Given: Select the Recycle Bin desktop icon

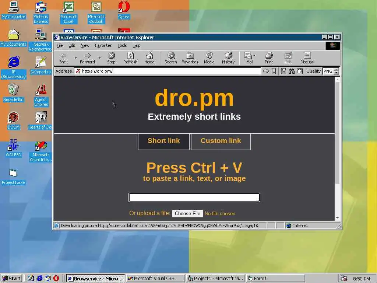Looking at the screenshot, I should [14, 93].
